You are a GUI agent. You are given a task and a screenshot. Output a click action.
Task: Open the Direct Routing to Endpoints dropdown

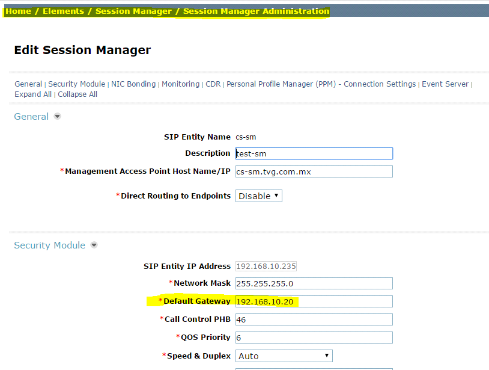(x=258, y=196)
